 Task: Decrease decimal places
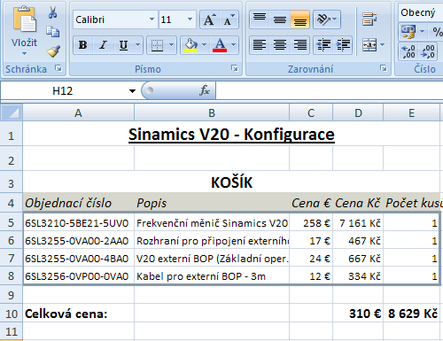428,51
